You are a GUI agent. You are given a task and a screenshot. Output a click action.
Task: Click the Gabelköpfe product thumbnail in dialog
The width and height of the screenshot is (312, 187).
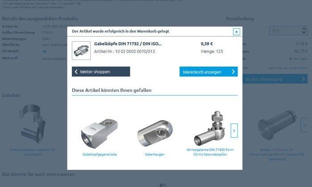[x=81, y=50]
